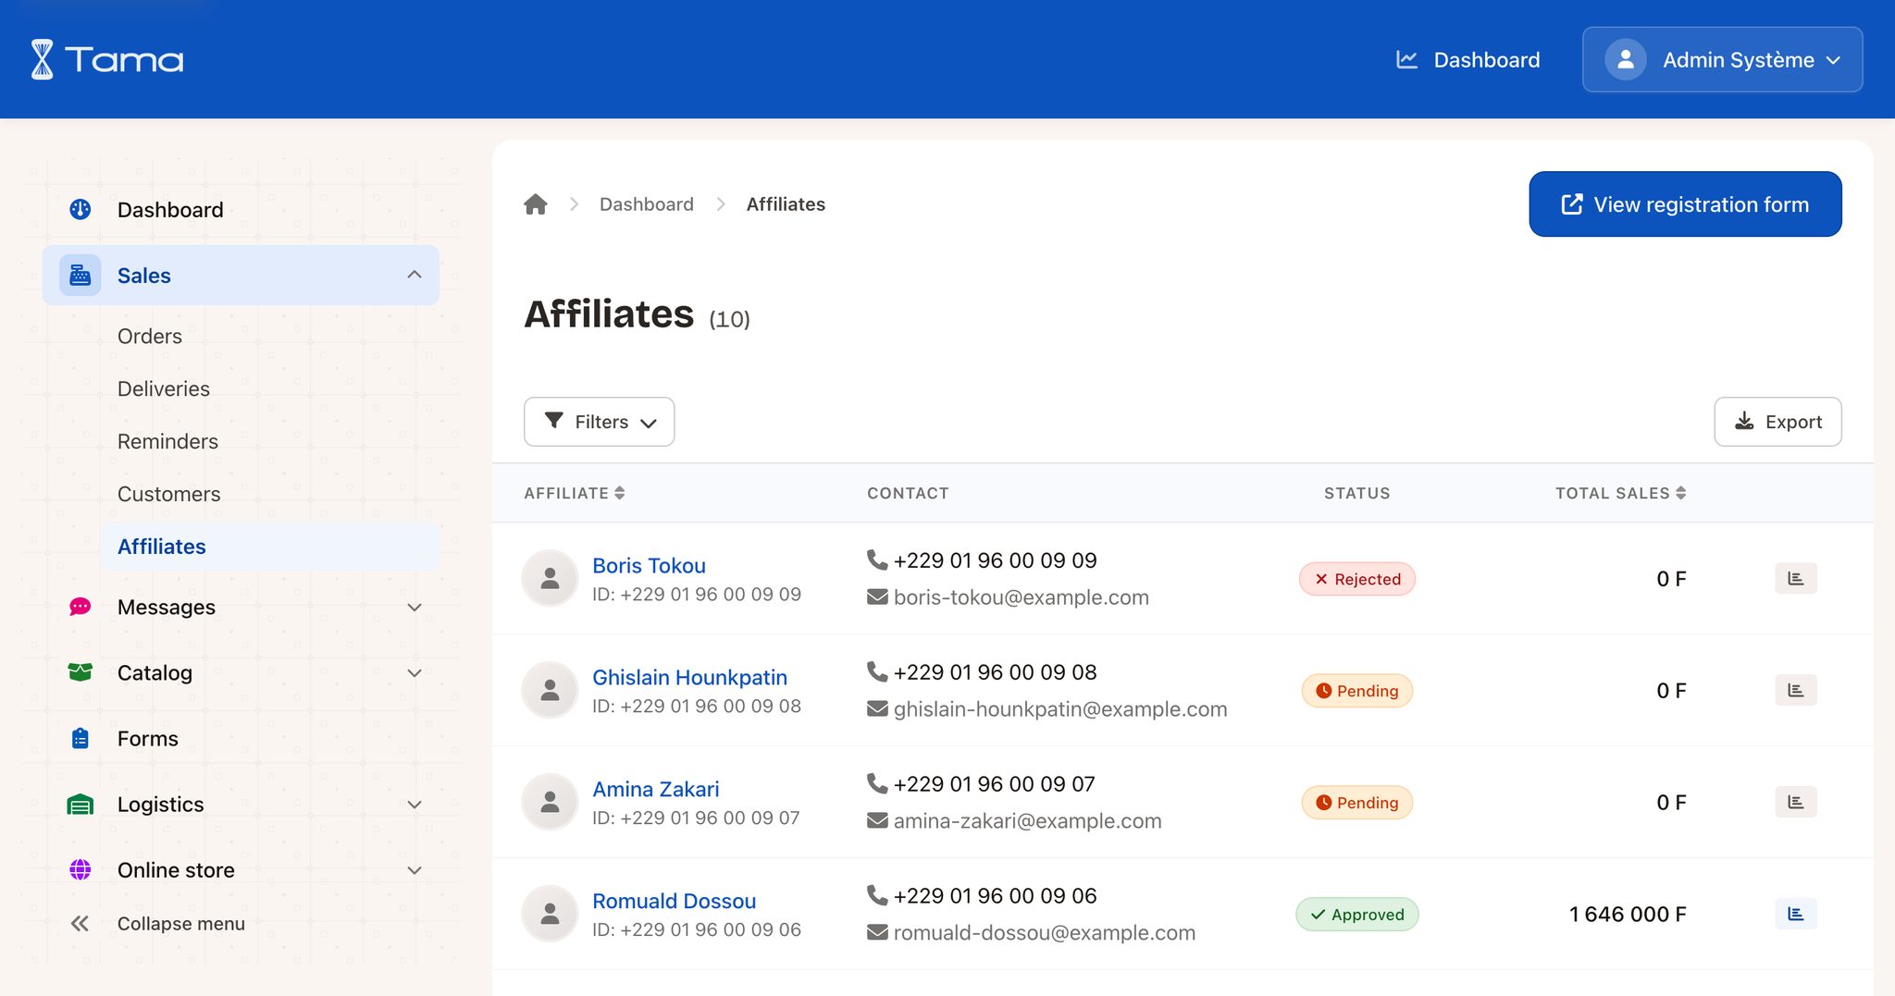Viewport: 1895px width, 996px height.
Task: Open the Admin Système account menu
Action: (x=1722, y=59)
